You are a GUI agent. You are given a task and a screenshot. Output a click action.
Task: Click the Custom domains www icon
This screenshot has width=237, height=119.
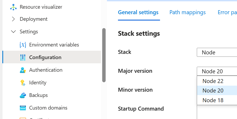(23, 108)
